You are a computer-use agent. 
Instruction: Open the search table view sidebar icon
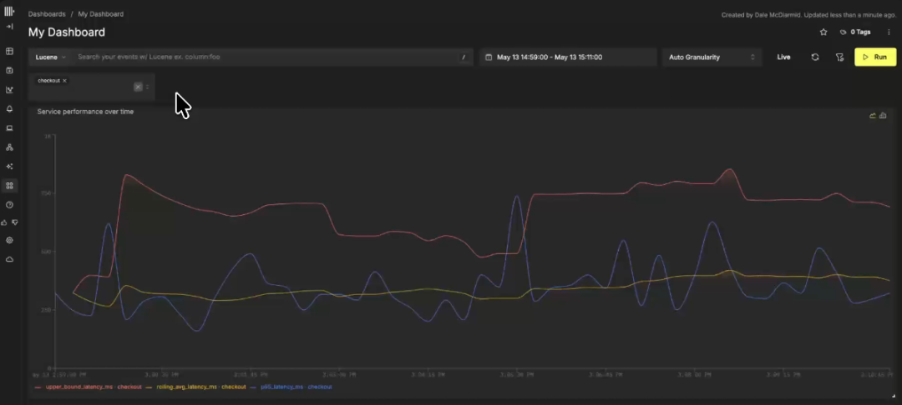[9, 52]
